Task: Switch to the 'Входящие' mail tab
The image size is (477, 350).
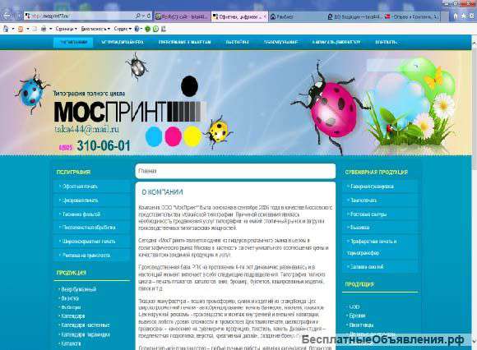Action: pyautogui.click(x=354, y=16)
